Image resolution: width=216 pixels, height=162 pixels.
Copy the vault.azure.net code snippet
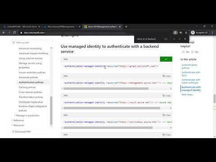click(166, 95)
